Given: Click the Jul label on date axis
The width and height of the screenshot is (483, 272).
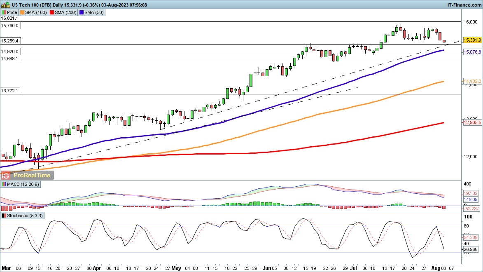Looking at the screenshot, I should (353, 268).
